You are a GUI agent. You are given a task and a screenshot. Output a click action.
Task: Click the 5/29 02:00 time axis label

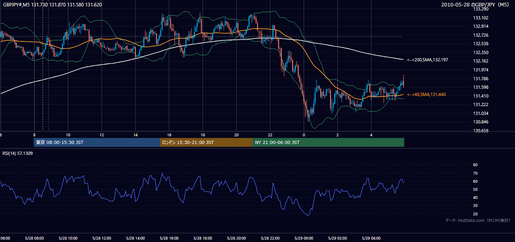(x=337, y=238)
